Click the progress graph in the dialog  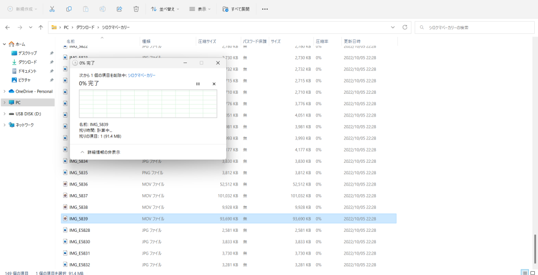pos(148,104)
